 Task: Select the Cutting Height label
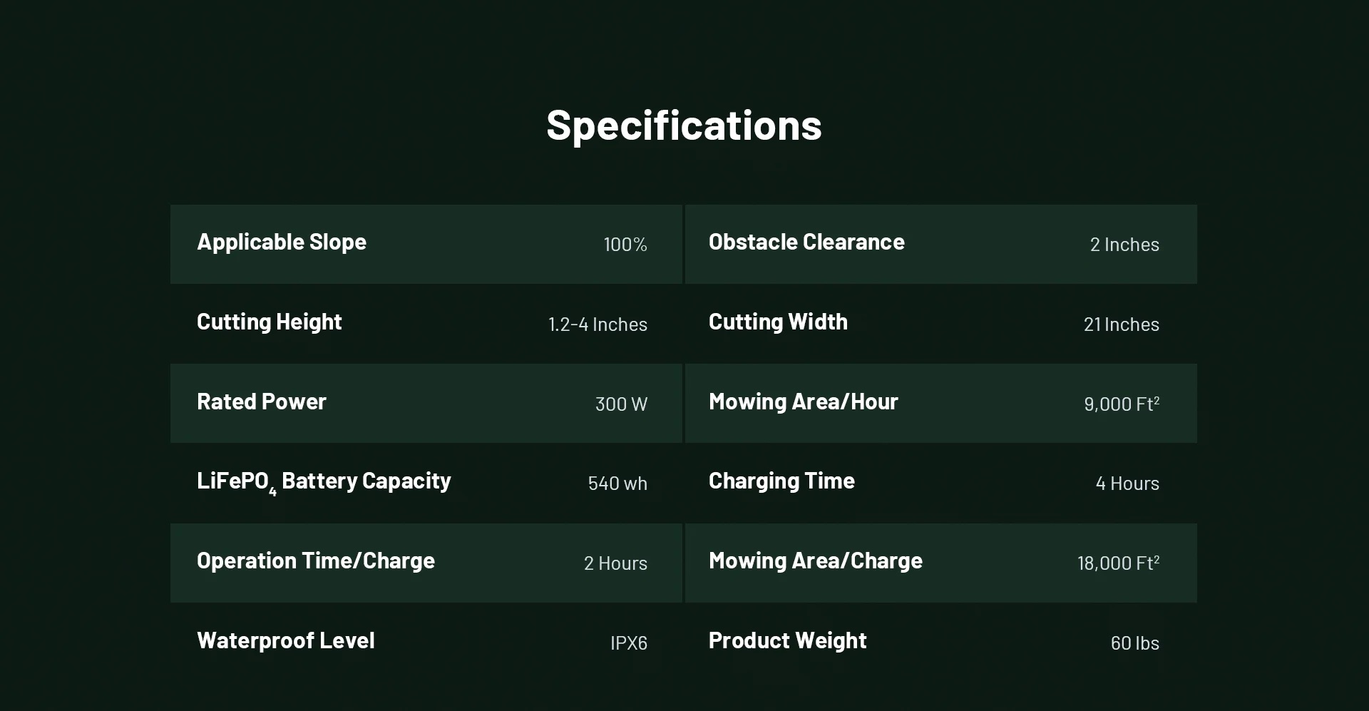point(270,322)
